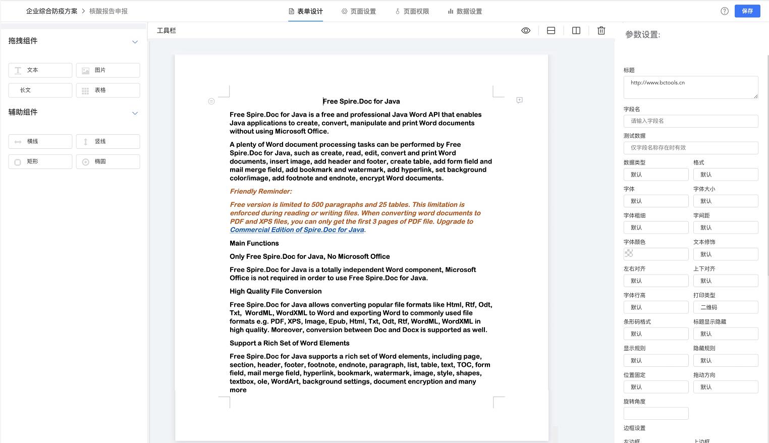This screenshot has height=443, width=769.
Task: Open the 页面设置 tab
Action: [x=359, y=11]
